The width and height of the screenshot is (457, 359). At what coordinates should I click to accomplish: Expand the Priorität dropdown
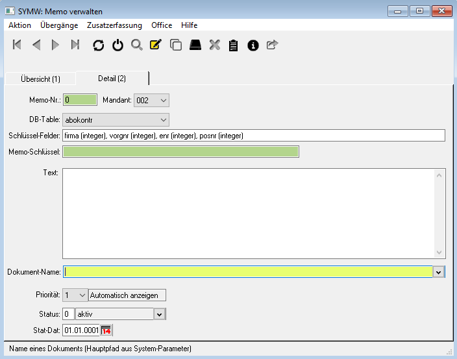pyautogui.click(x=82, y=295)
